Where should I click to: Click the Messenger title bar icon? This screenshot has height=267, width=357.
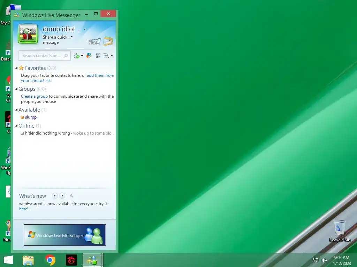pyautogui.click(x=17, y=15)
